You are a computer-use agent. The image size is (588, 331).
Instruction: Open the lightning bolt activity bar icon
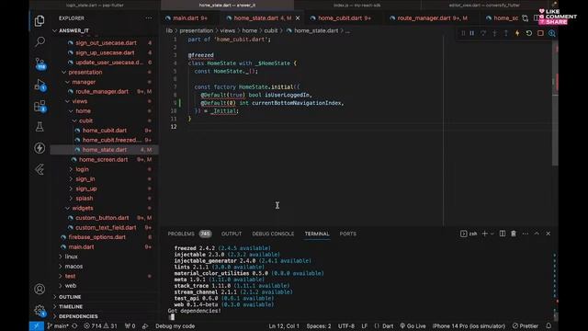click(x=40, y=148)
